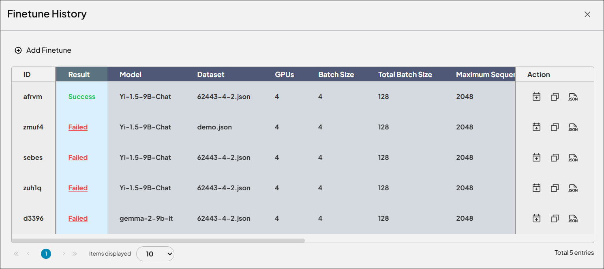Open the Failed result link for d3396
The image size is (604, 269).
coord(78,218)
